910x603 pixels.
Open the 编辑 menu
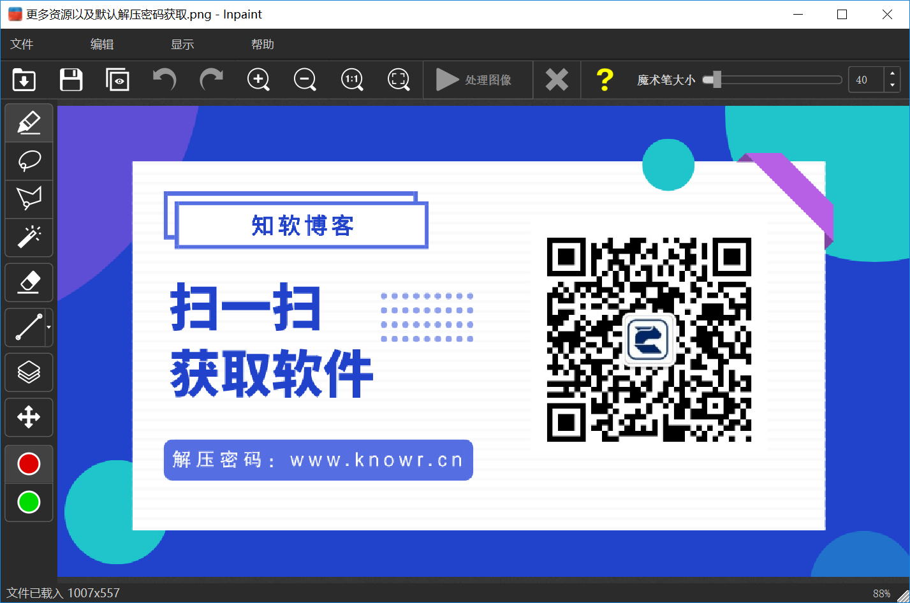coord(102,44)
